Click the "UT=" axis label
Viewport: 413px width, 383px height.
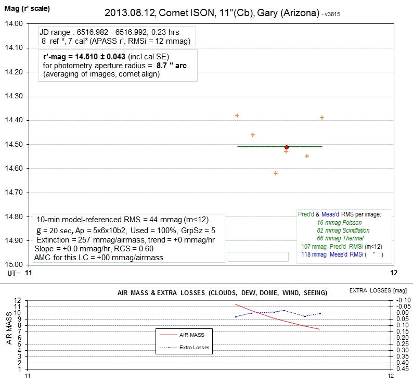pyautogui.click(x=14, y=273)
